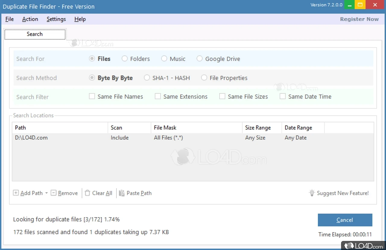386x250 pixels.
Task: Cancel the running duplicate scan
Action: click(345, 220)
